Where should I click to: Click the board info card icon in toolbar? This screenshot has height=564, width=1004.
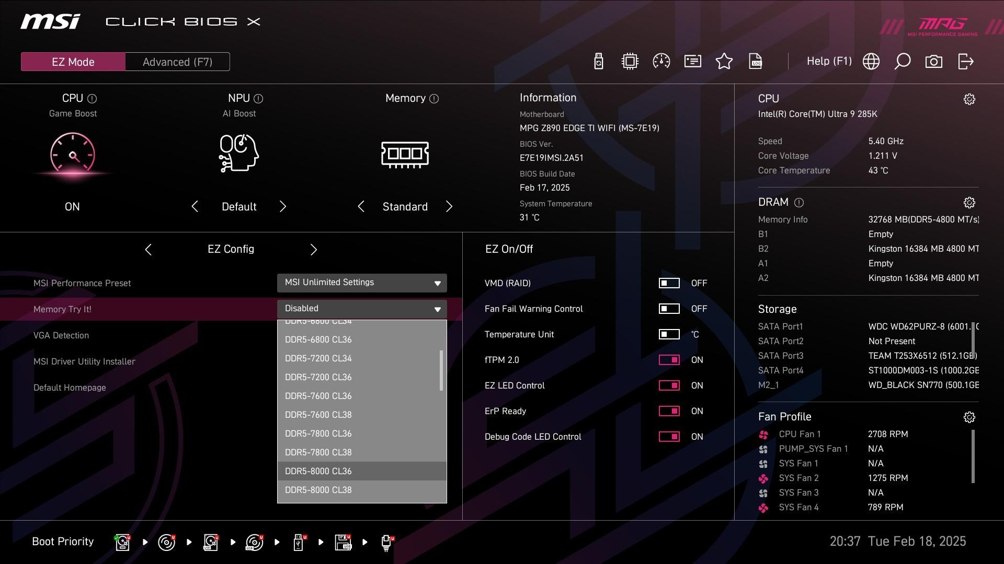pyautogui.click(x=693, y=62)
